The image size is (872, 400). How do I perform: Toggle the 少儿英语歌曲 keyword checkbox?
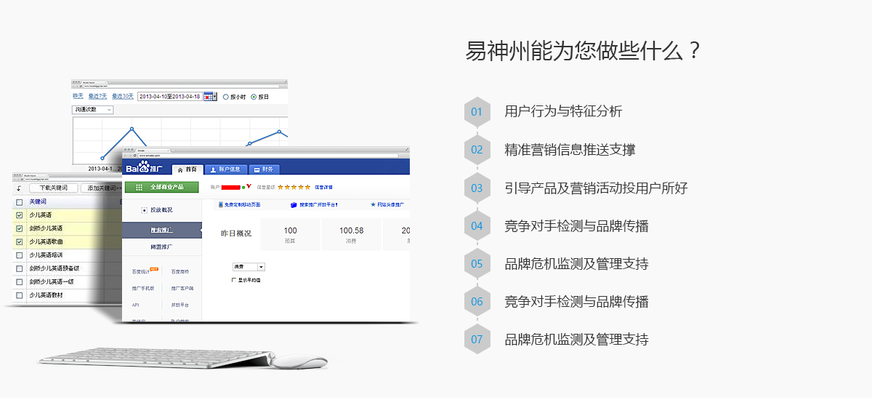click(x=20, y=241)
